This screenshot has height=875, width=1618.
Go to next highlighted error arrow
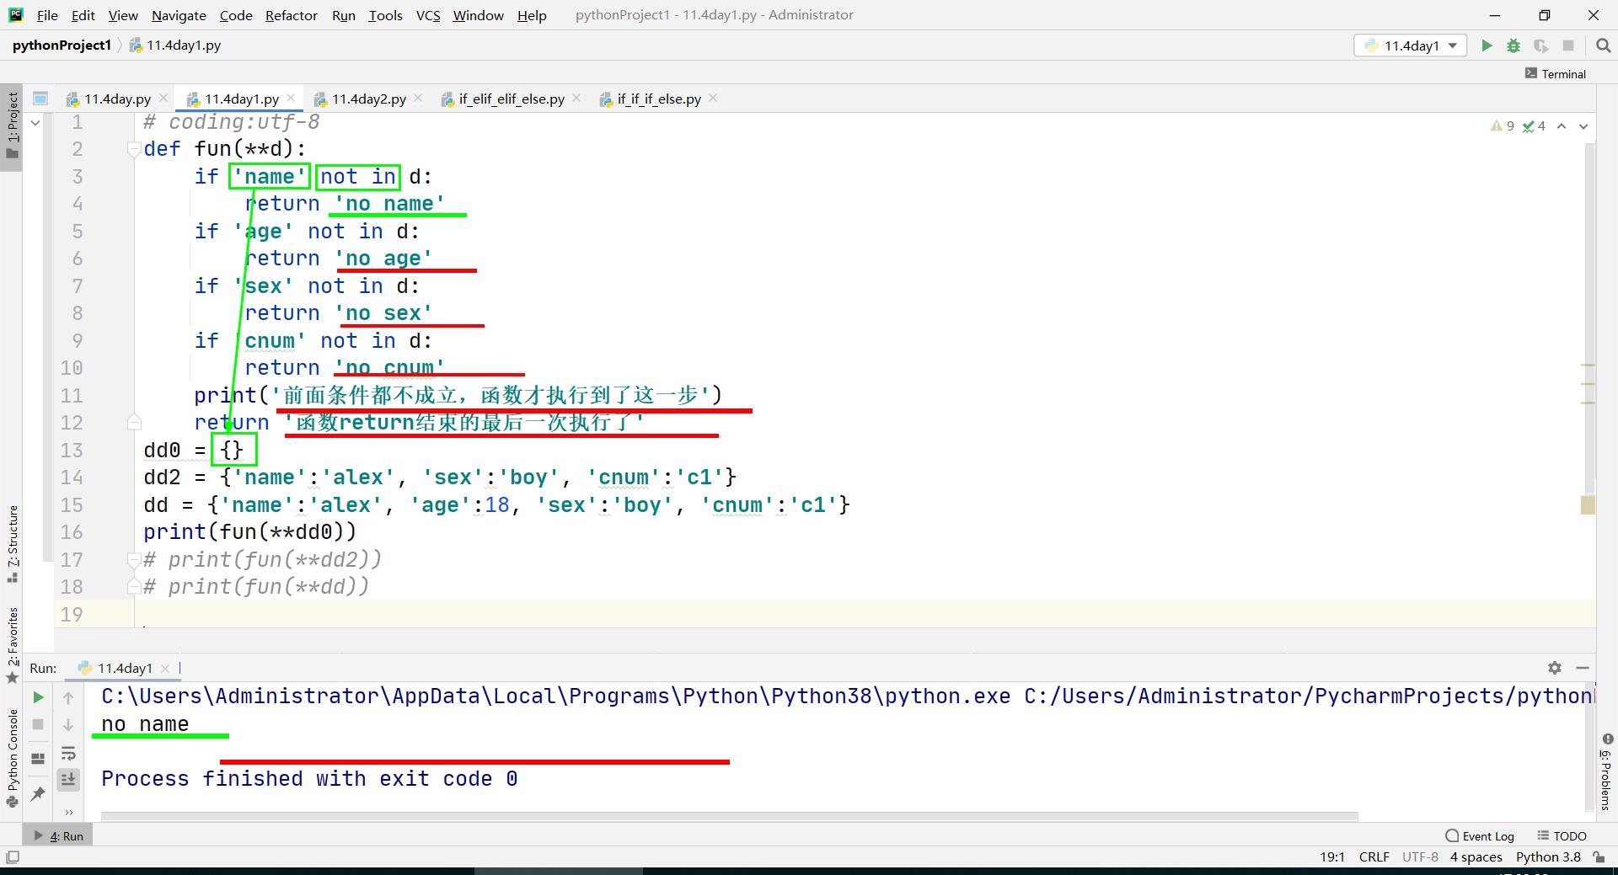[x=1583, y=126]
